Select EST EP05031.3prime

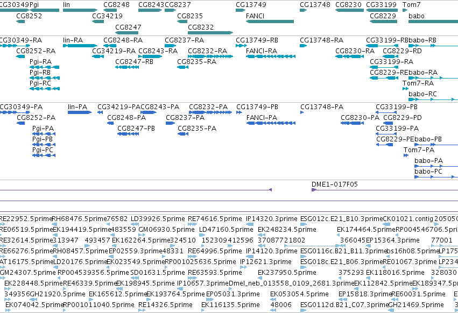pos(233,294)
